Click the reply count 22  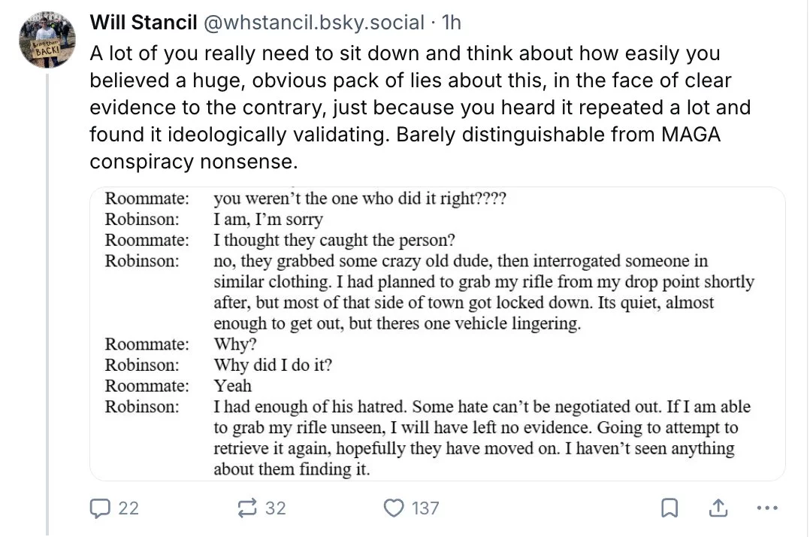pos(128,508)
